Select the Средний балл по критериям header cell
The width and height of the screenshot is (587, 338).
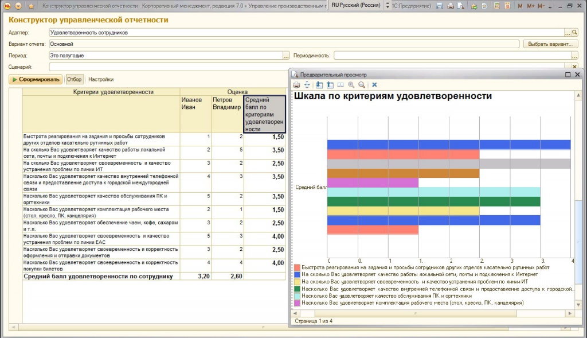coord(264,114)
